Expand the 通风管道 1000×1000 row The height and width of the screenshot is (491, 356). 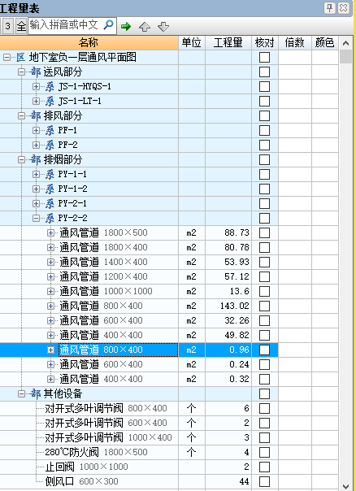tap(50, 291)
